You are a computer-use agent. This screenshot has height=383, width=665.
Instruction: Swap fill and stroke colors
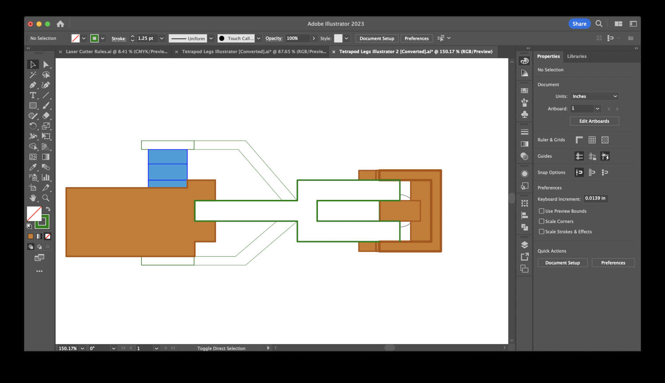[x=48, y=209]
